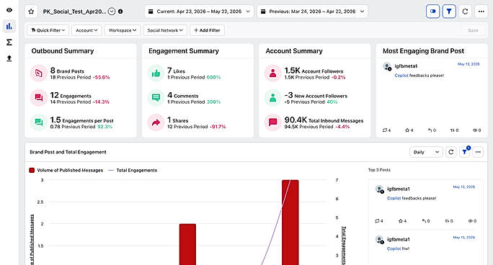Refresh the Brand Post chart widget
The width and height of the screenshot is (493, 265).
point(451,152)
